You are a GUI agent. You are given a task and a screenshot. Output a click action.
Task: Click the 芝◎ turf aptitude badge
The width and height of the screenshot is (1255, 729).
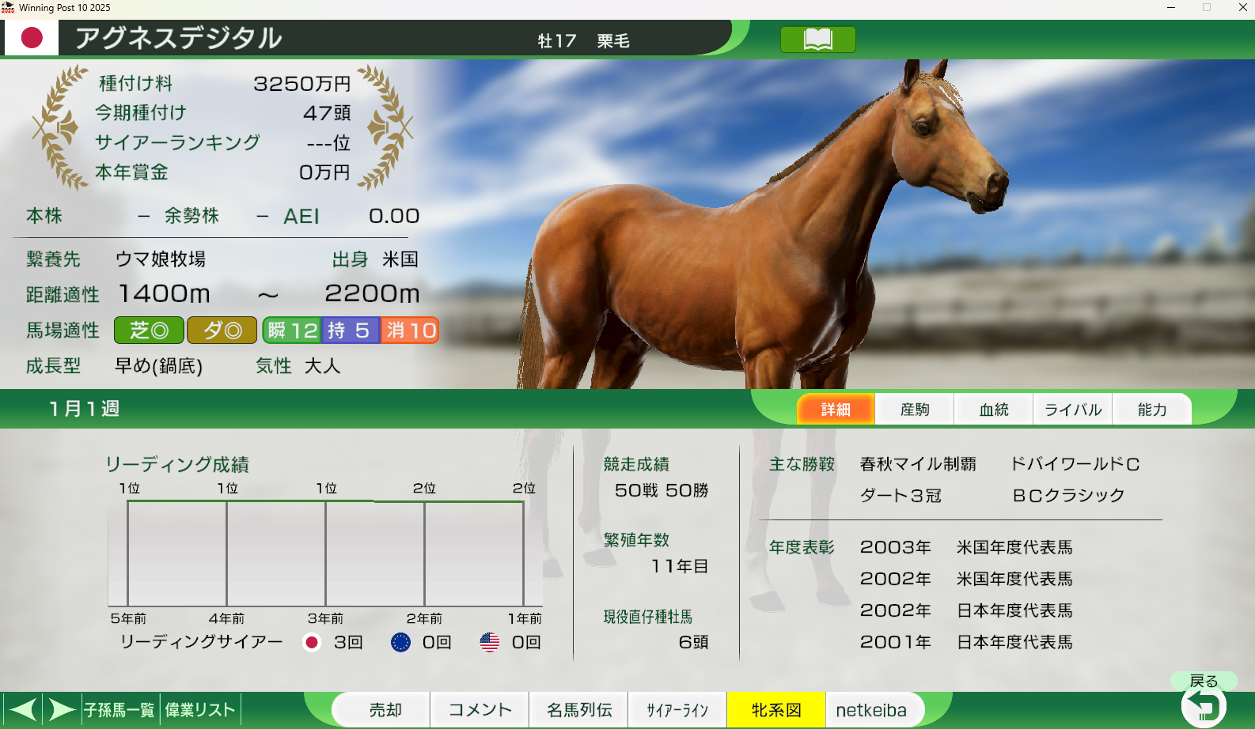tap(149, 331)
